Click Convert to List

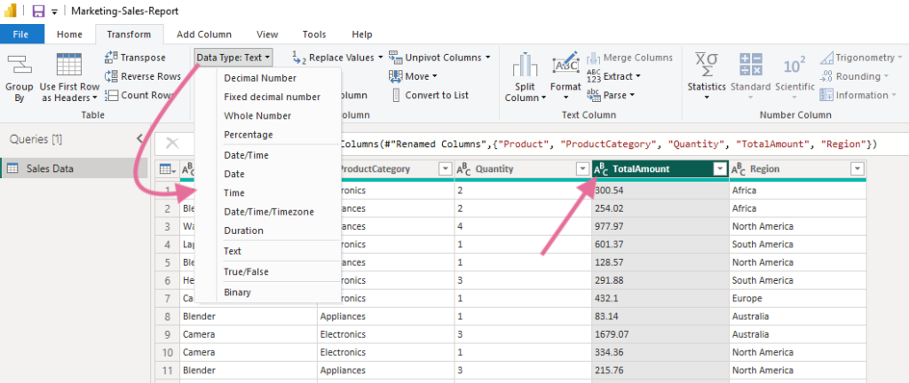click(x=431, y=95)
